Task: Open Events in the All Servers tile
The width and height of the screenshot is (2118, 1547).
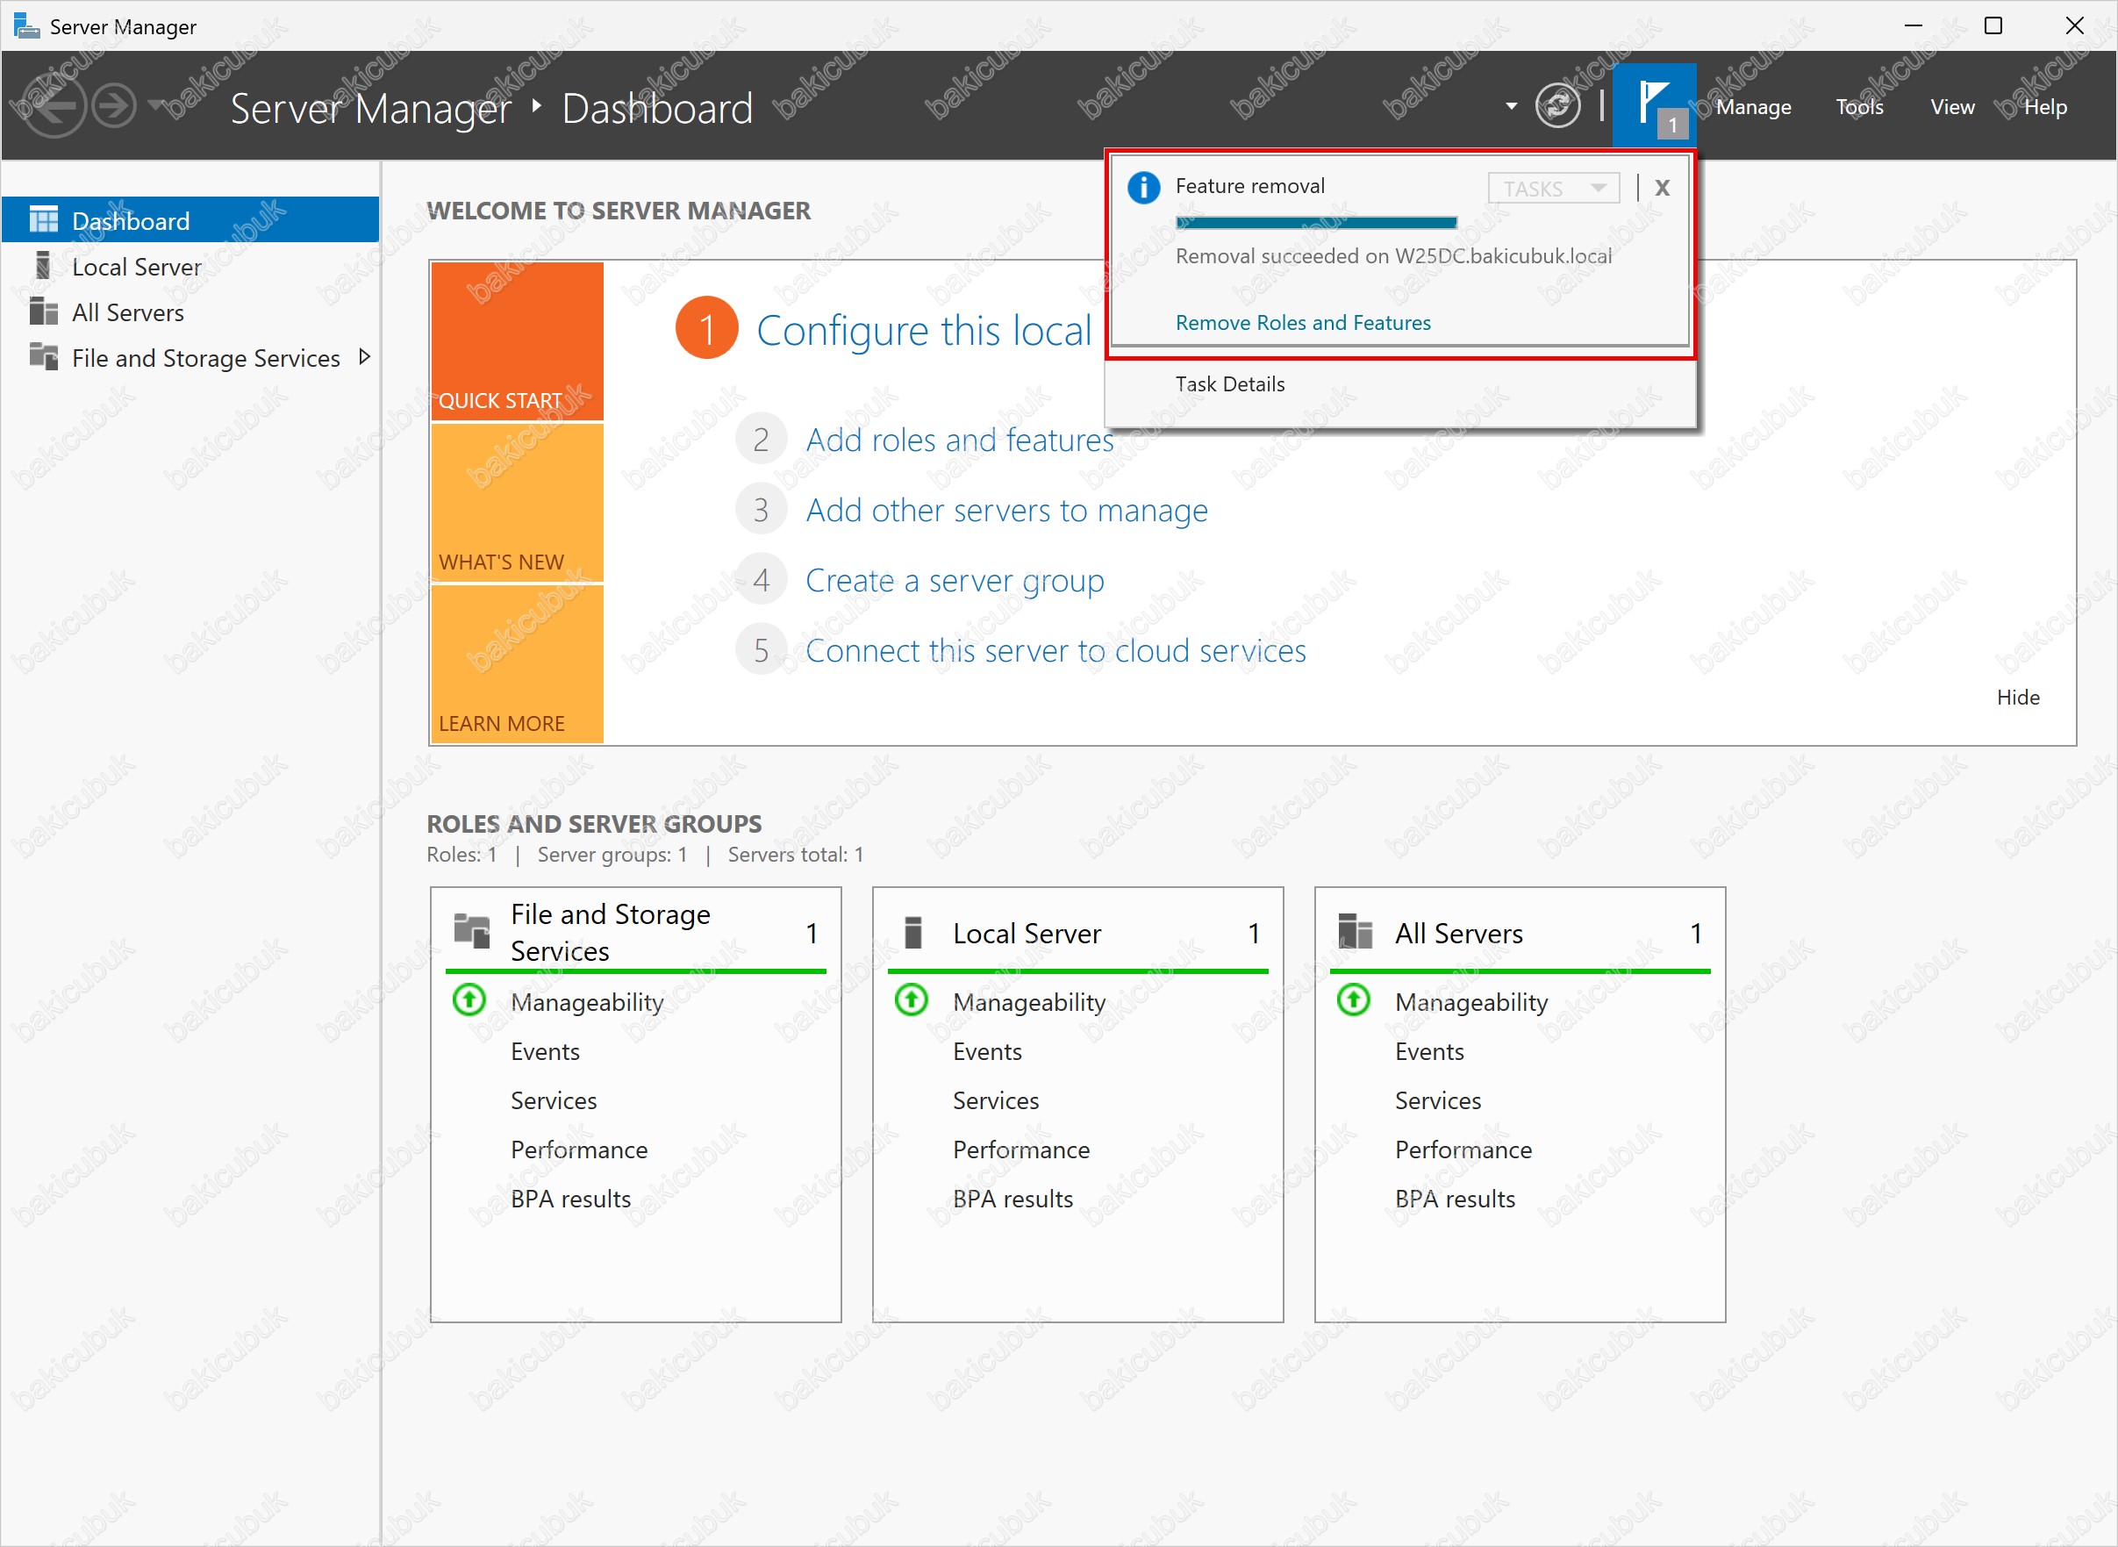Action: click(x=1429, y=1050)
